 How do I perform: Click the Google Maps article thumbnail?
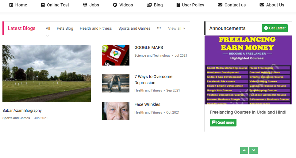(116, 55)
